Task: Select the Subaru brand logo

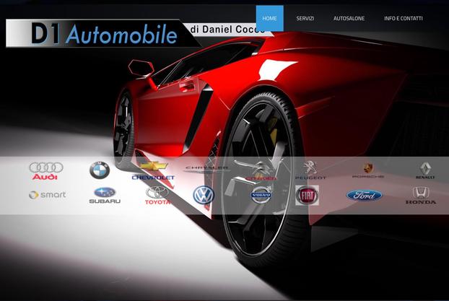Action: coord(105,196)
